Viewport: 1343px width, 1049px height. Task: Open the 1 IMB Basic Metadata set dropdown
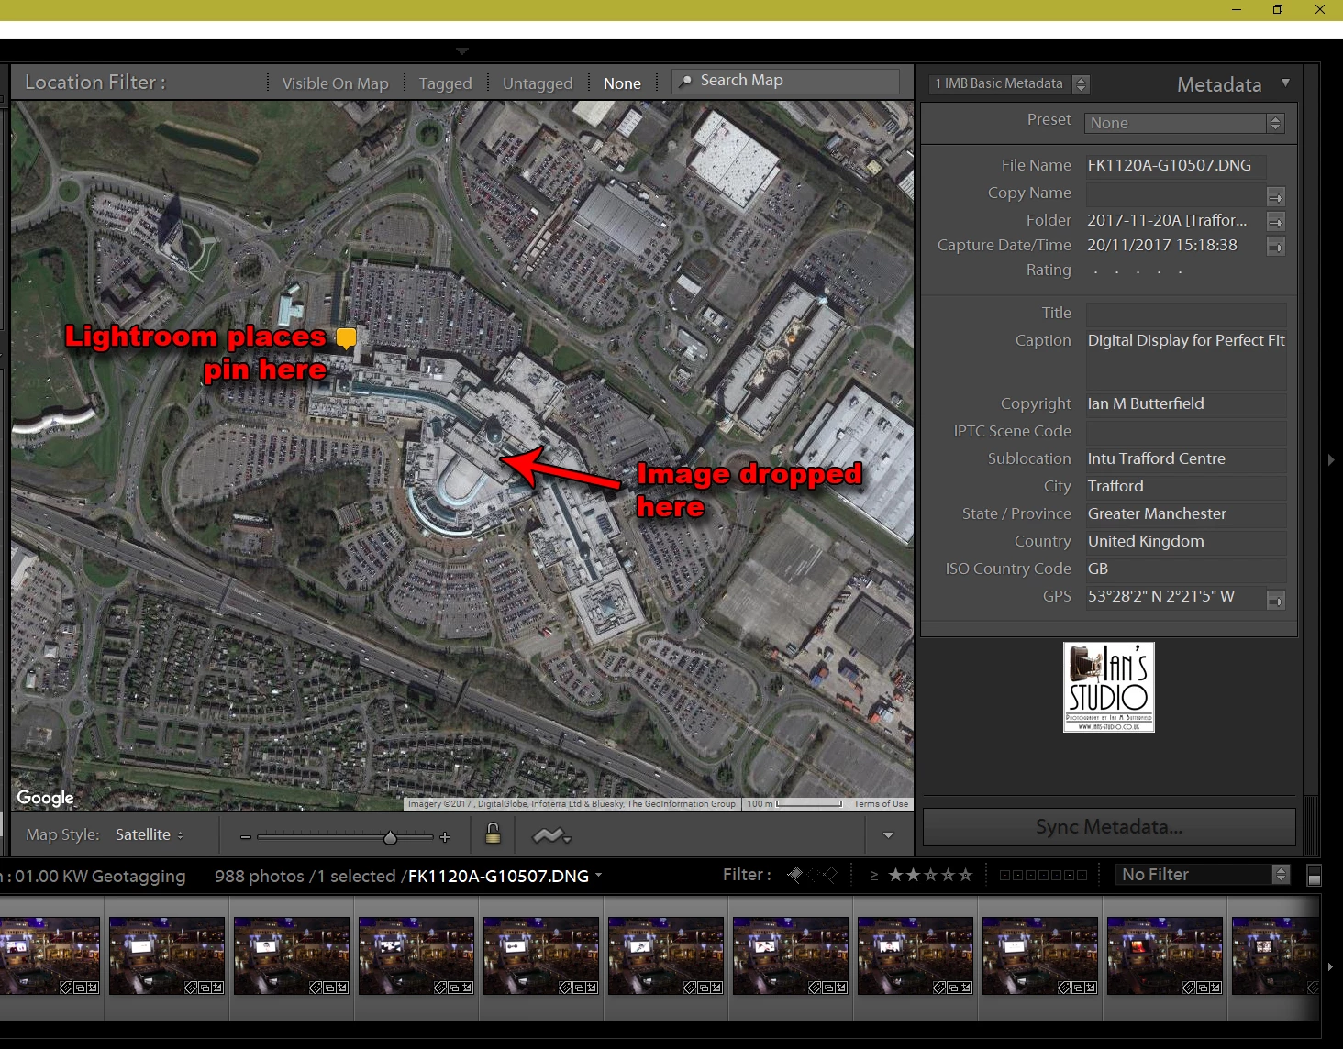click(x=1008, y=83)
